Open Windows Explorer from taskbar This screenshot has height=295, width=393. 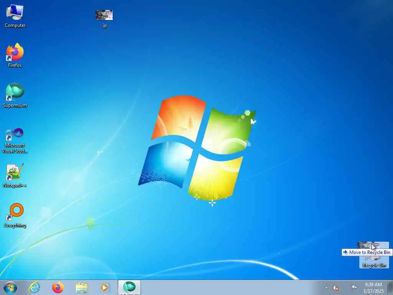tap(82, 287)
